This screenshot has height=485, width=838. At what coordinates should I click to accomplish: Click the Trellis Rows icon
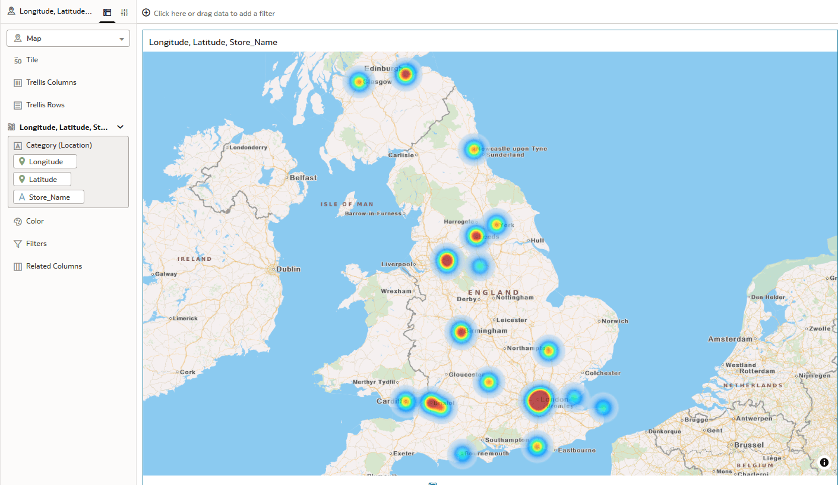(x=18, y=106)
